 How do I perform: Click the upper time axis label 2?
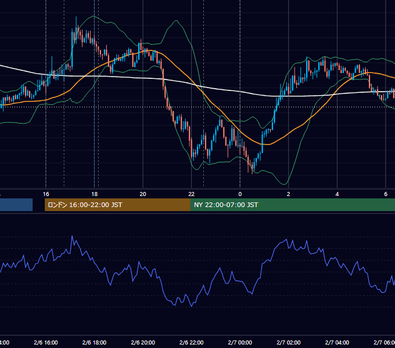click(x=289, y=194)
